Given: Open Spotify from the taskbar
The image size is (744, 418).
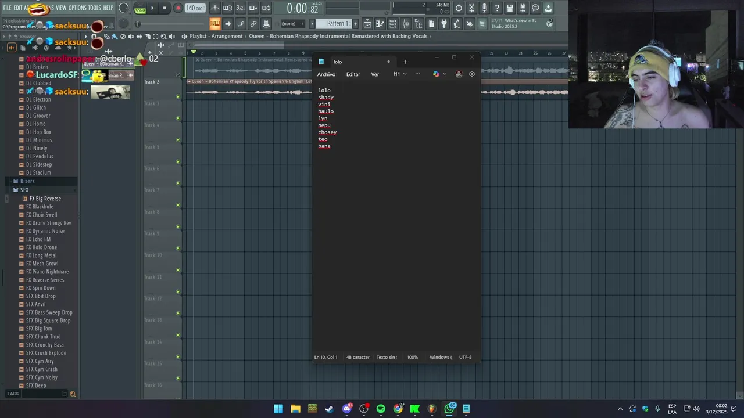Looking at the screenshot, I should tap(381, 409).
